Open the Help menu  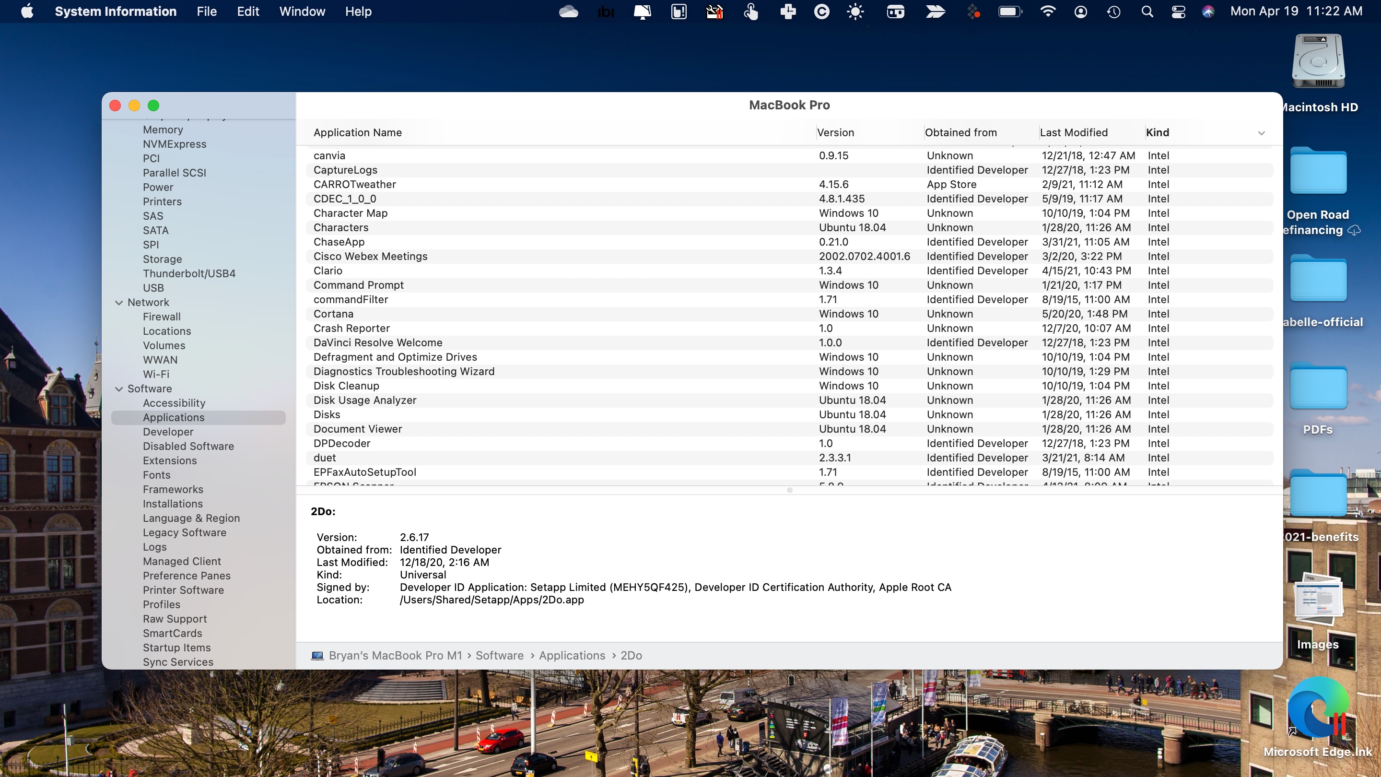[x=358, y=11]
